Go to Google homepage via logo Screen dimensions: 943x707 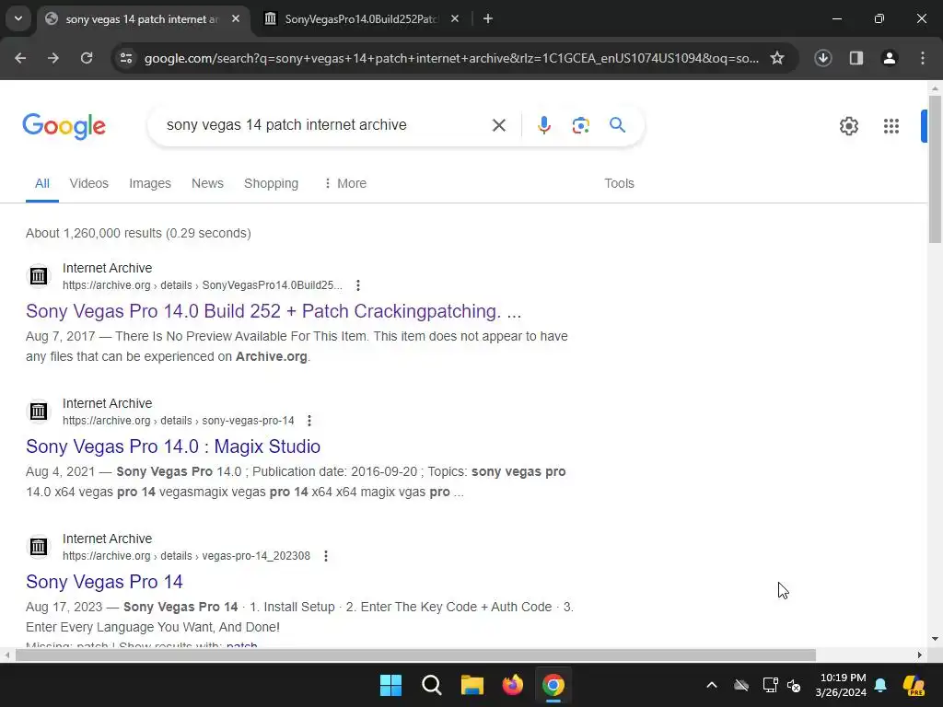tap(64, 125)
